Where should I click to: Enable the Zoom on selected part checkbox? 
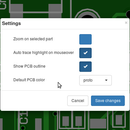click(x=85, y=39)
